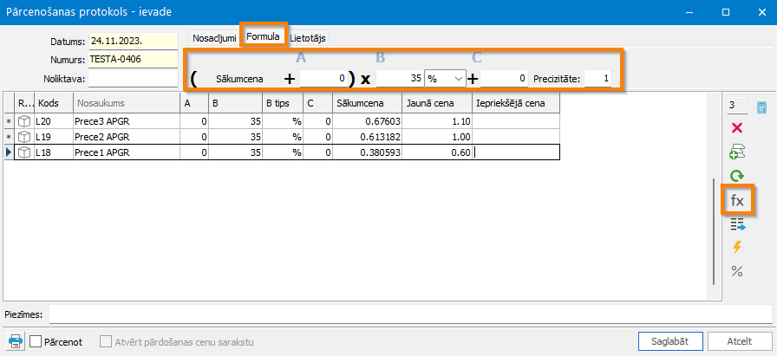This screenshot has height=356, width=777.
Task: Click the L18 code cell
Action: click(54, 152)
